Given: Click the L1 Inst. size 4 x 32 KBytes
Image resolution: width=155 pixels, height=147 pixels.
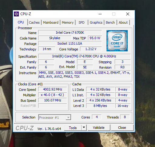Looking at the screenshot, I should click(100, 95).
